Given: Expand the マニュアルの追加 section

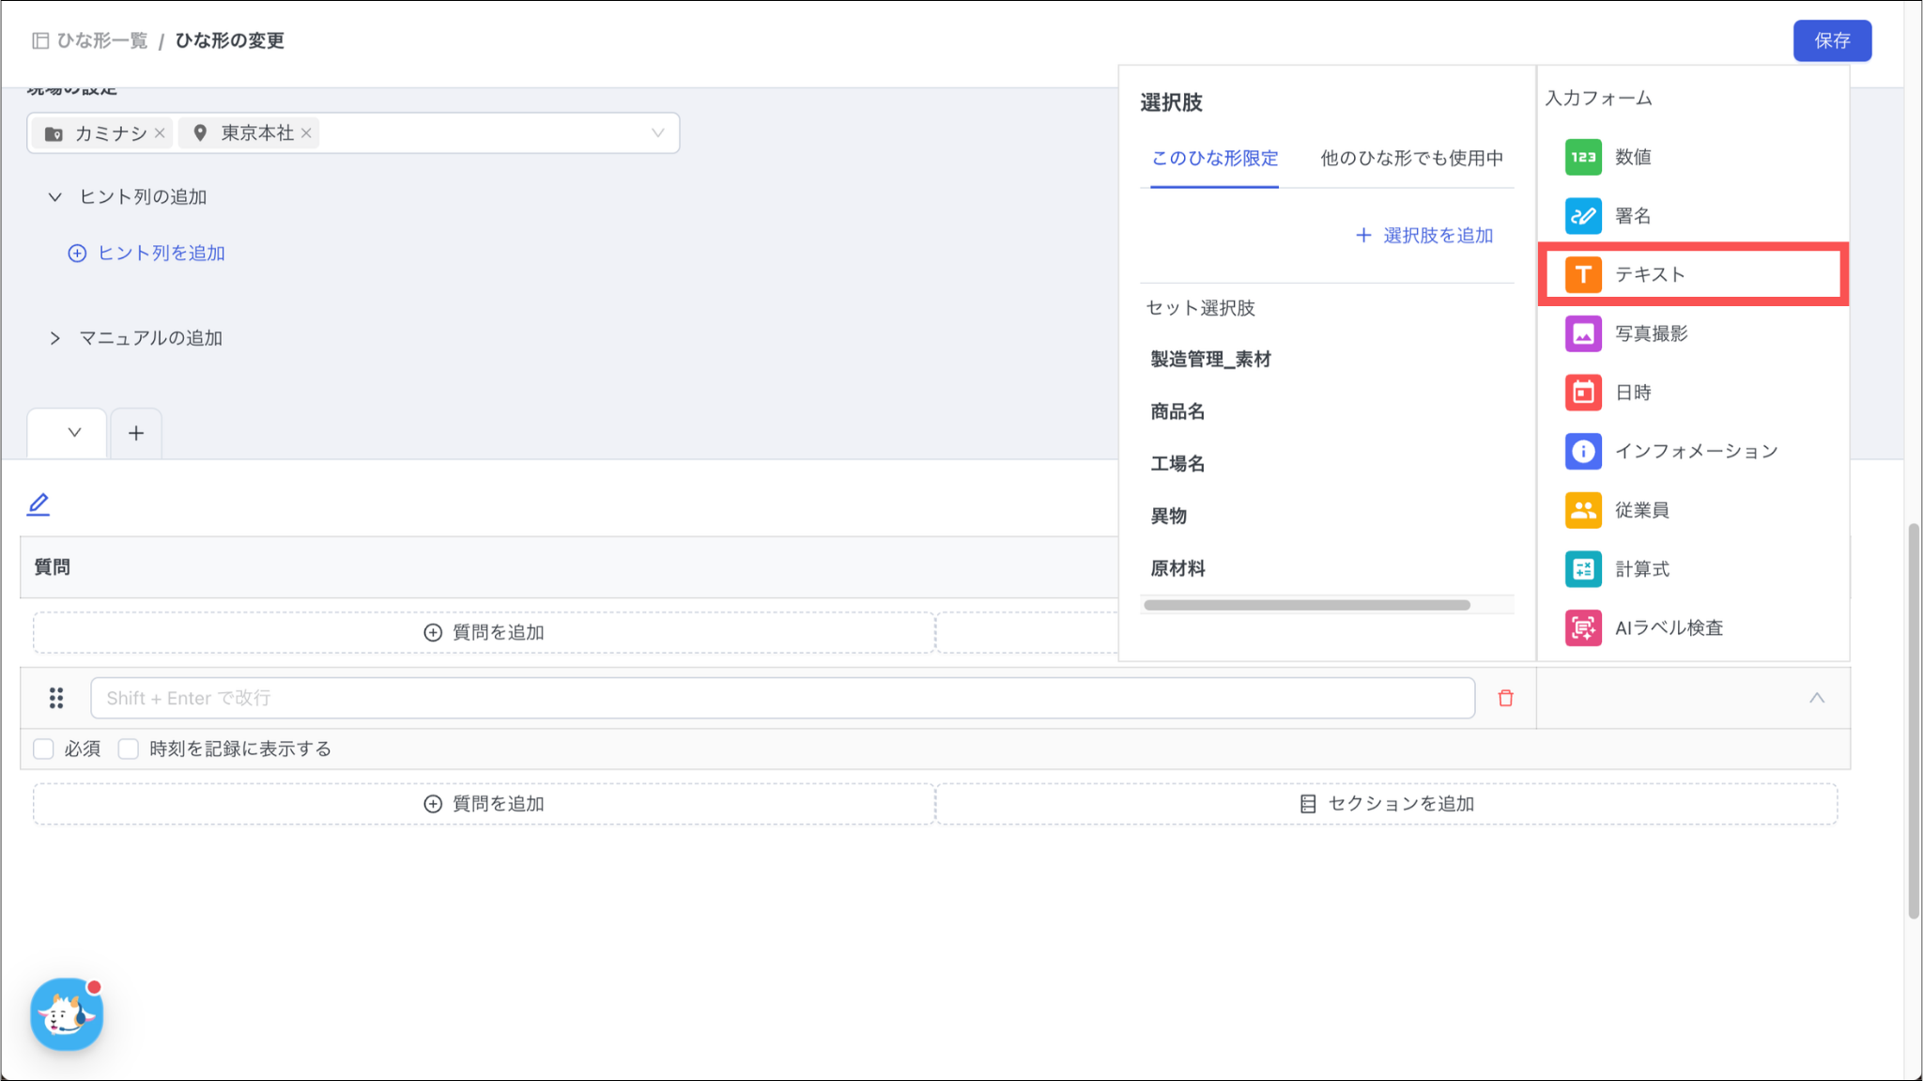Looking at the screenshot, I should [x=55, y=338].
